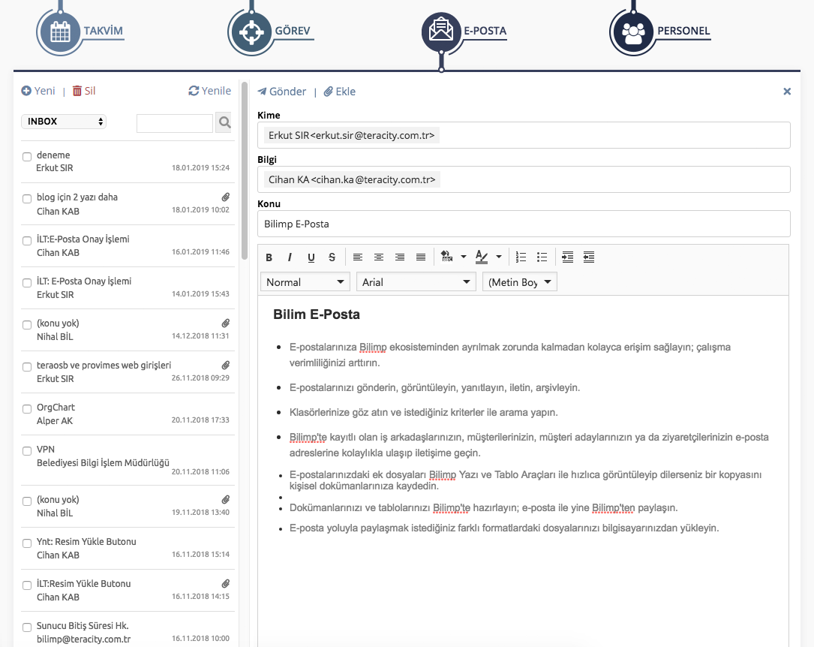
Task: Insert a bulleted list
Action: (542, 257)
